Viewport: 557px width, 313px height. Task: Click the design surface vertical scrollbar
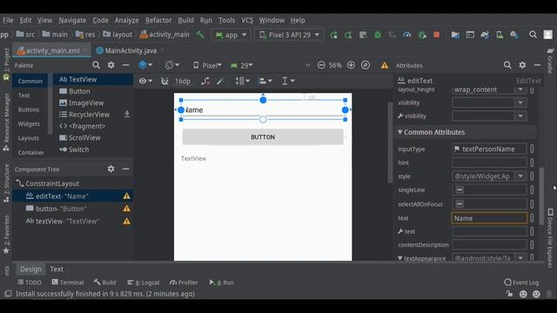pos(390,142)
